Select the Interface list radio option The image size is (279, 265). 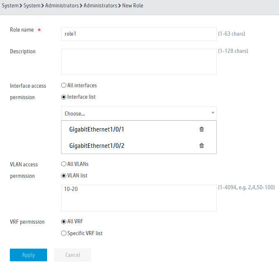click(64, 97)
